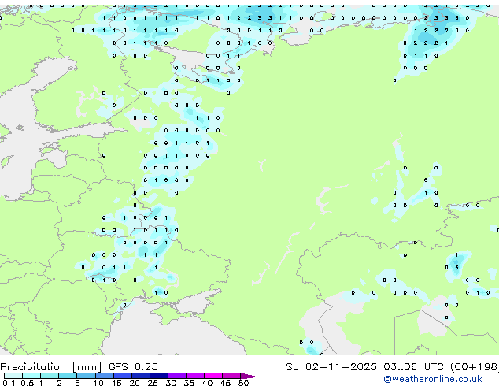Screen dimensions: 499x386
Task: Click the '(00+198)' forecast offset text
Action: [475, 367]
